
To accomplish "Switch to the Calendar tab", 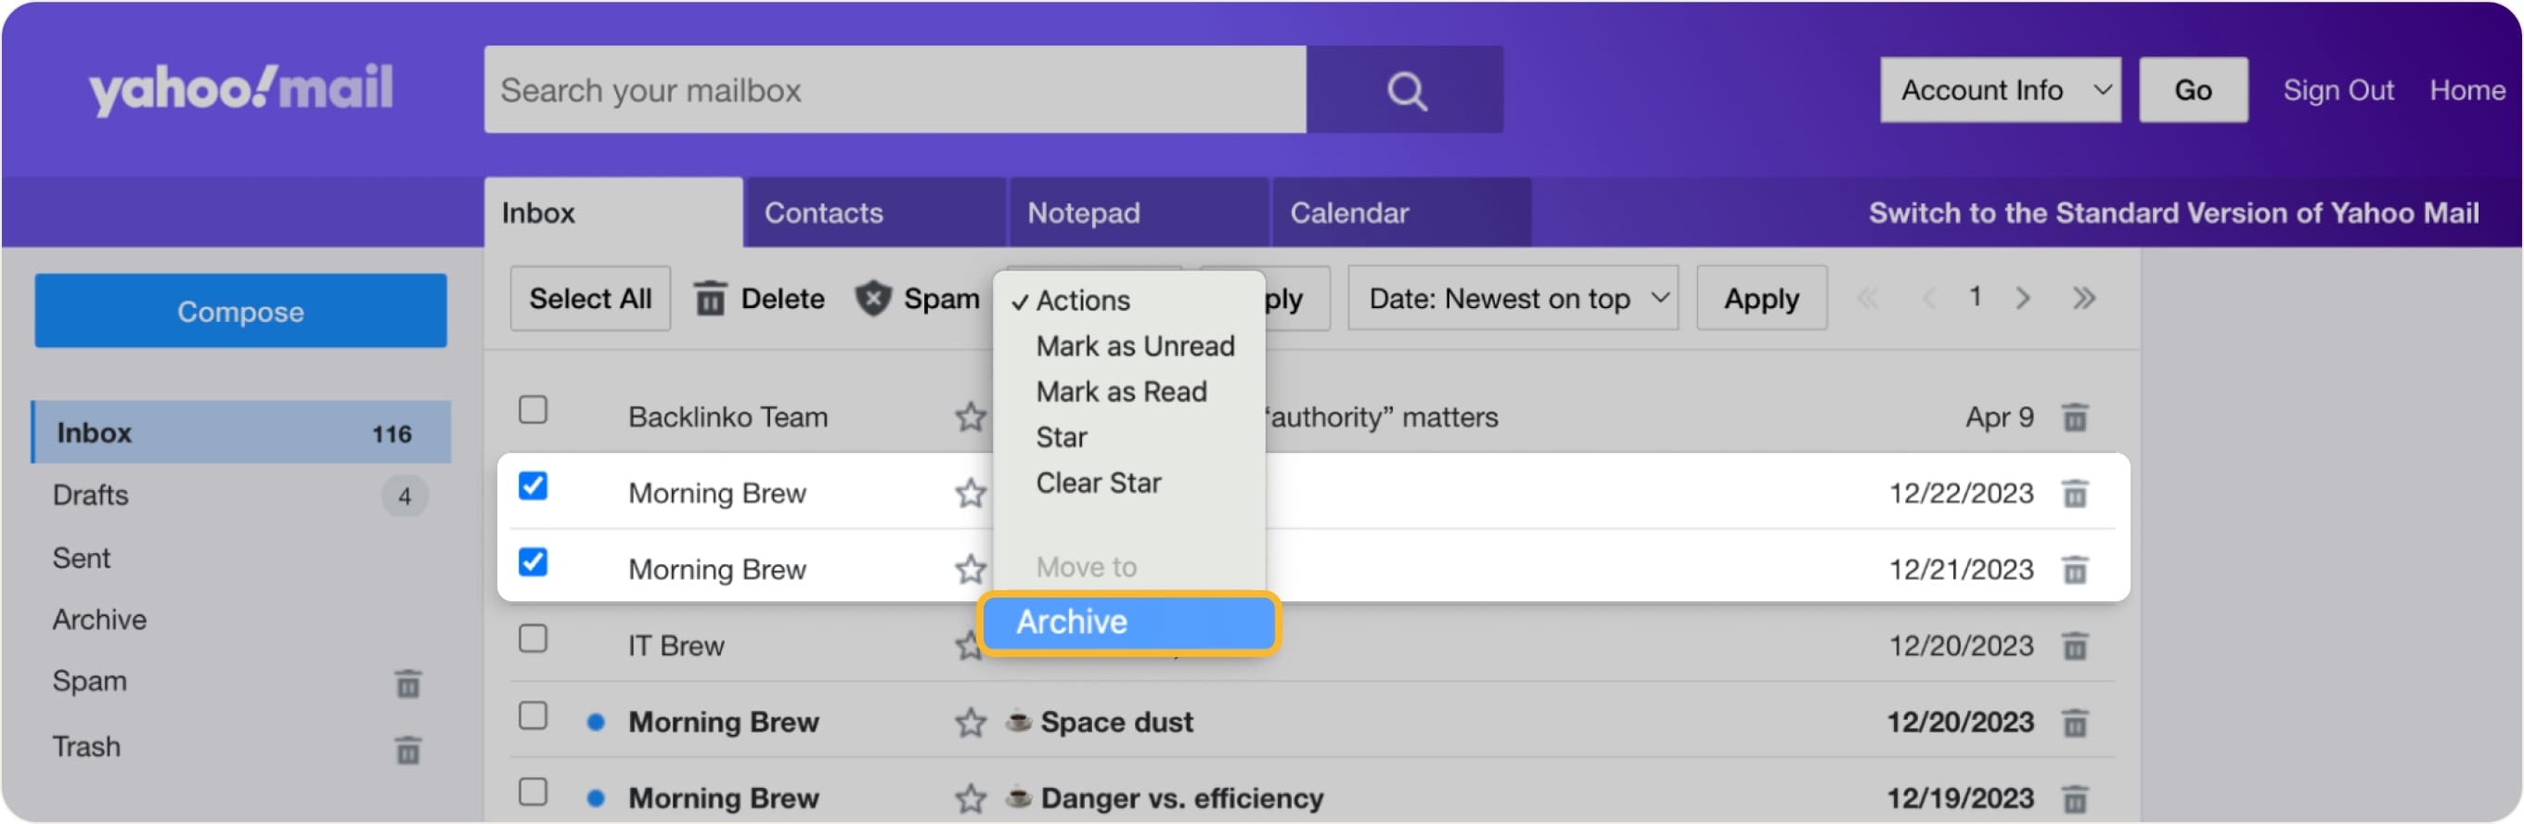I will (1401, 212).
